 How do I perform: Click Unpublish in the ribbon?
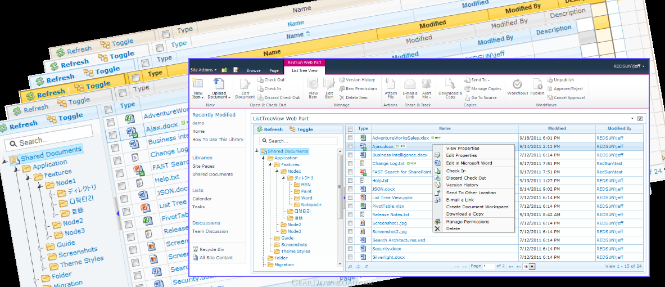coord(560,79)
